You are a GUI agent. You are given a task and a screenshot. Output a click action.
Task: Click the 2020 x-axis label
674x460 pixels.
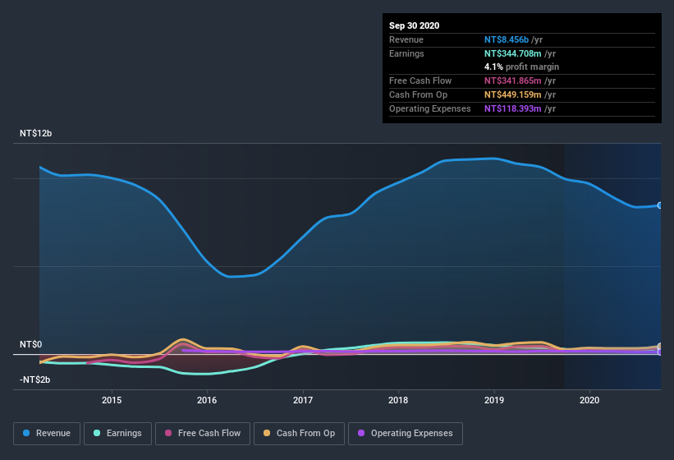click(x=589, y=400)
